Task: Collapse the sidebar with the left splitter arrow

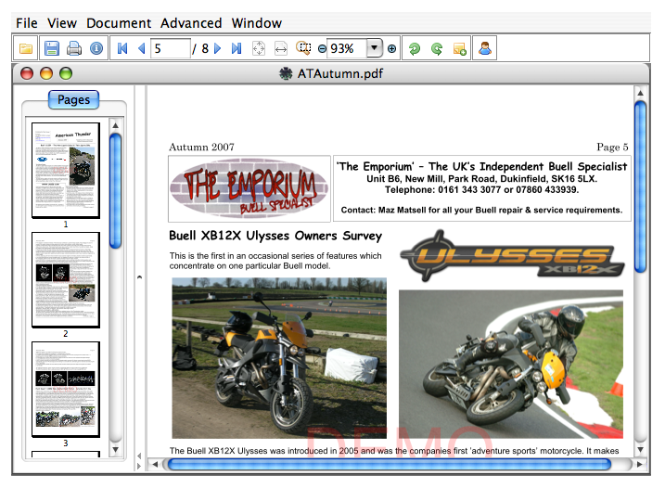Action: tap(139, 456)
